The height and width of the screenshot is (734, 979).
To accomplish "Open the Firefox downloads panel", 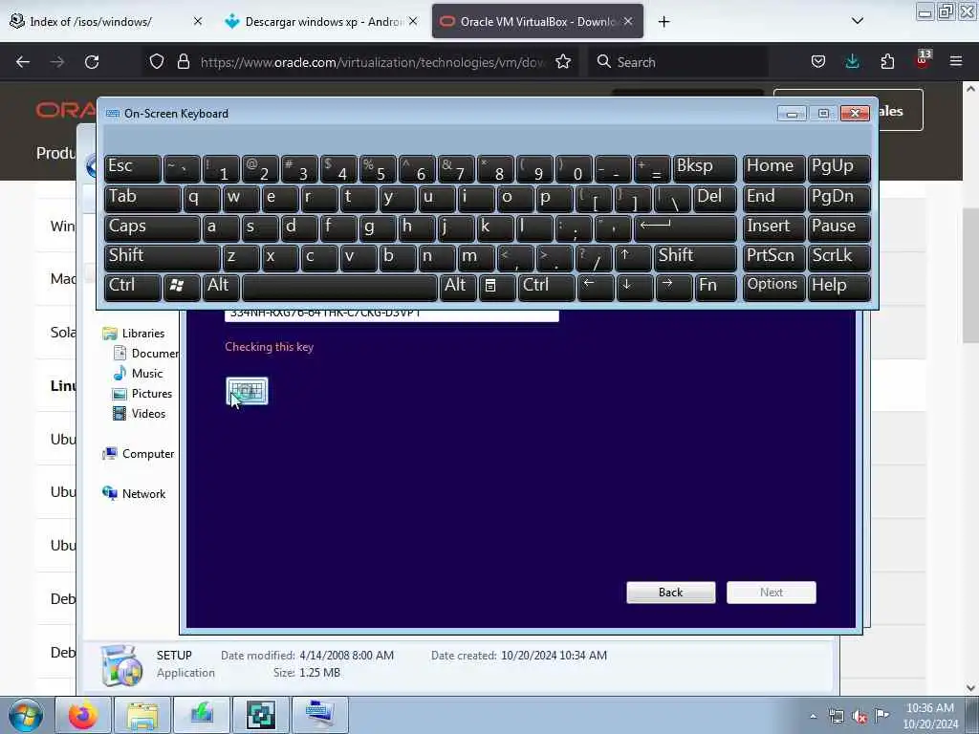I will 852,61.
